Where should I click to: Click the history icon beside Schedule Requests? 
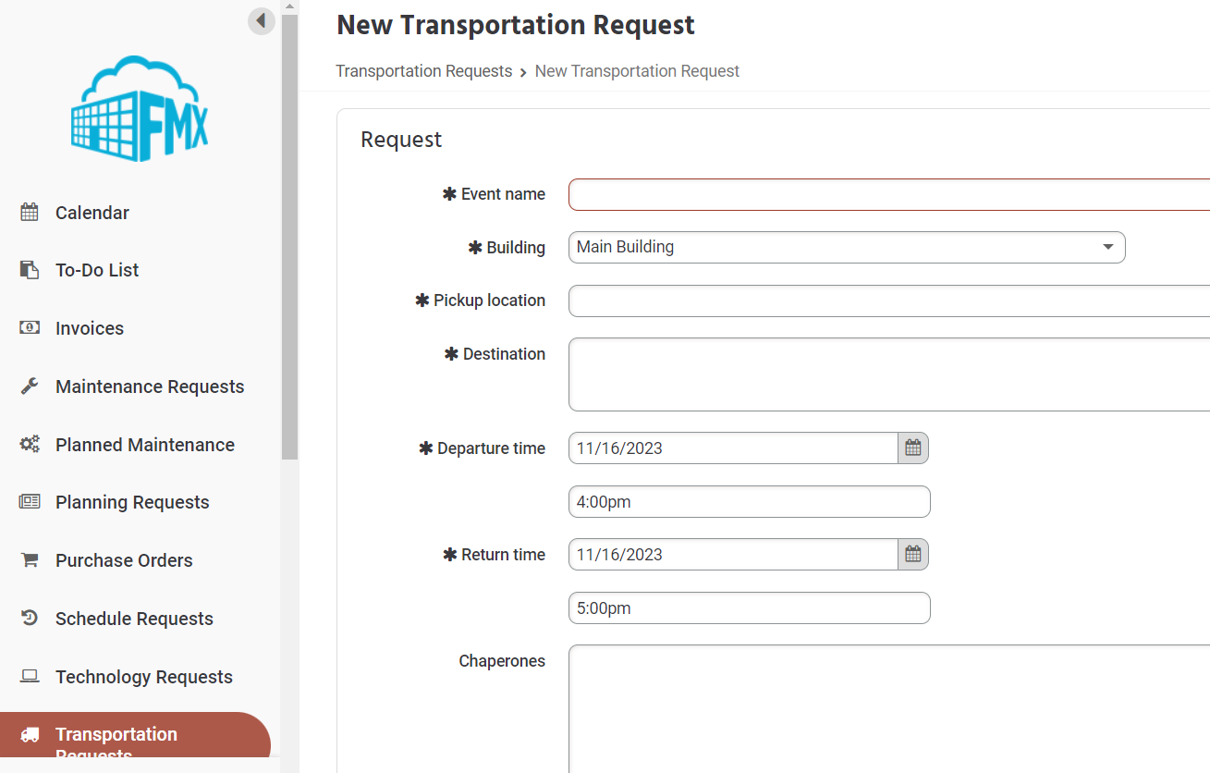point(29,618)
